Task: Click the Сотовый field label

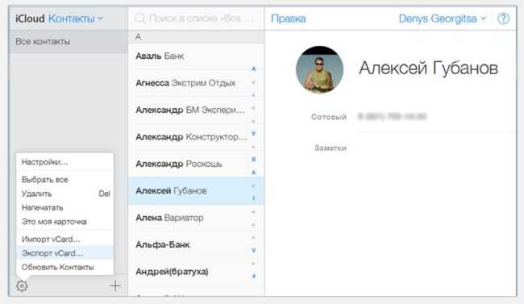Action: click(329, 117)
